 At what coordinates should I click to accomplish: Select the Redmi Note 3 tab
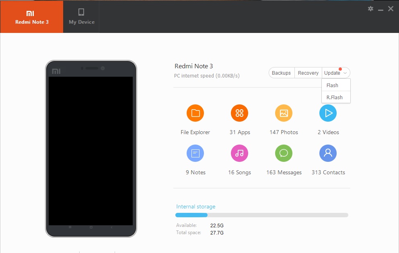pos(32,16)
